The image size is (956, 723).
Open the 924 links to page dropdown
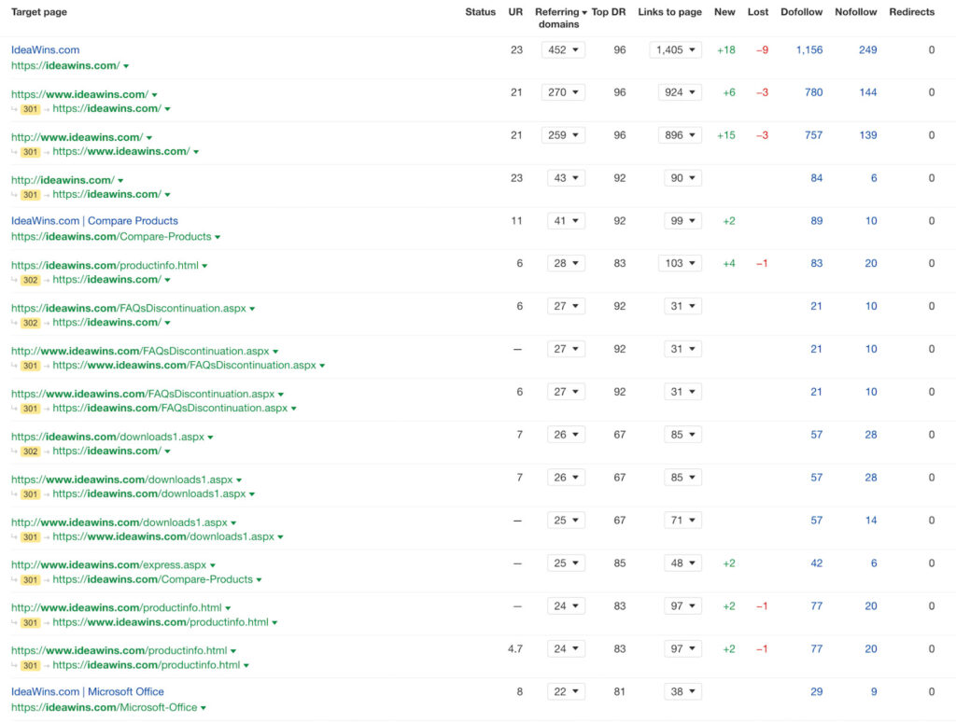[680, 92]
